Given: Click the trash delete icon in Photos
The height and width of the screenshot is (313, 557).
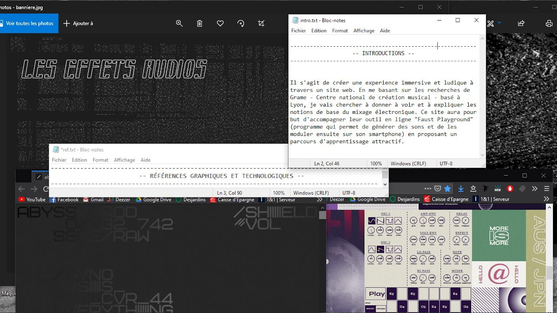Looking at the screenshot, I should click(200, 23).
